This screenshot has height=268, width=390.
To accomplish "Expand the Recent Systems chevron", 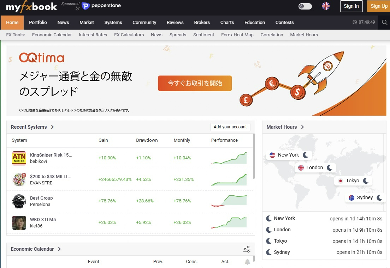I will (x=53, y=127).
